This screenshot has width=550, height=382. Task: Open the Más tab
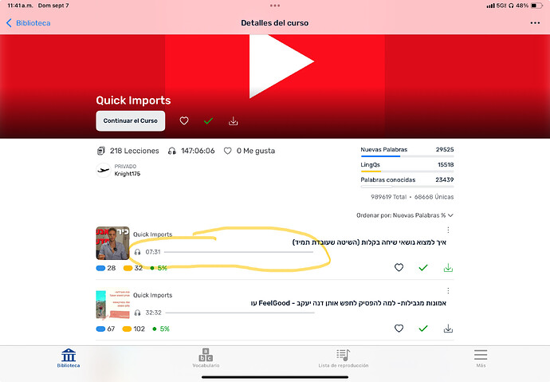pyautogui.click(x=481, y=358)
